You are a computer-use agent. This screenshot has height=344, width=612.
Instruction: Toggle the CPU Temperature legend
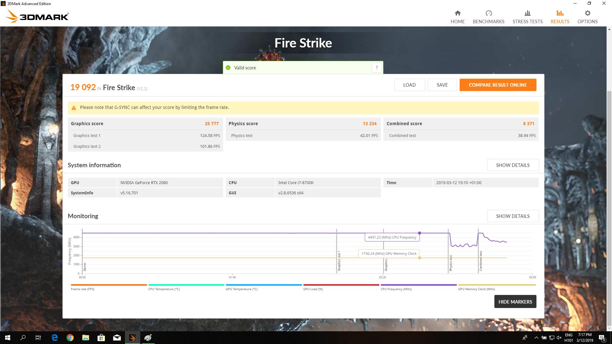(186, 287)
